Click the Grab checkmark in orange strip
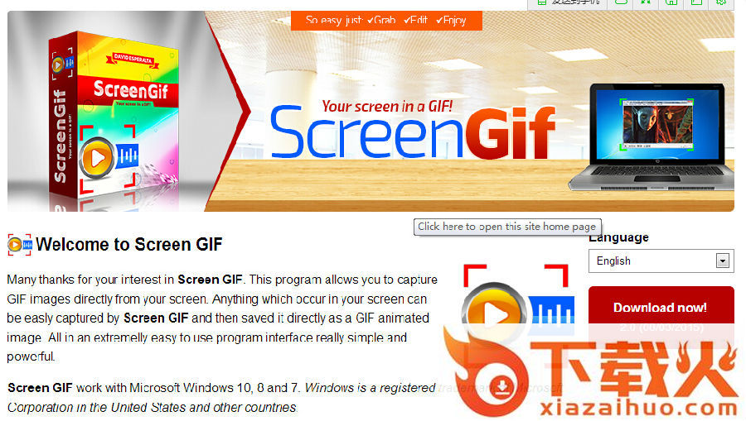 [x=381, y=21]
